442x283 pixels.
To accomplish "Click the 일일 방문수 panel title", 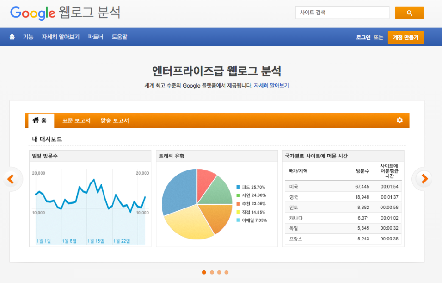I will point(45,156).
